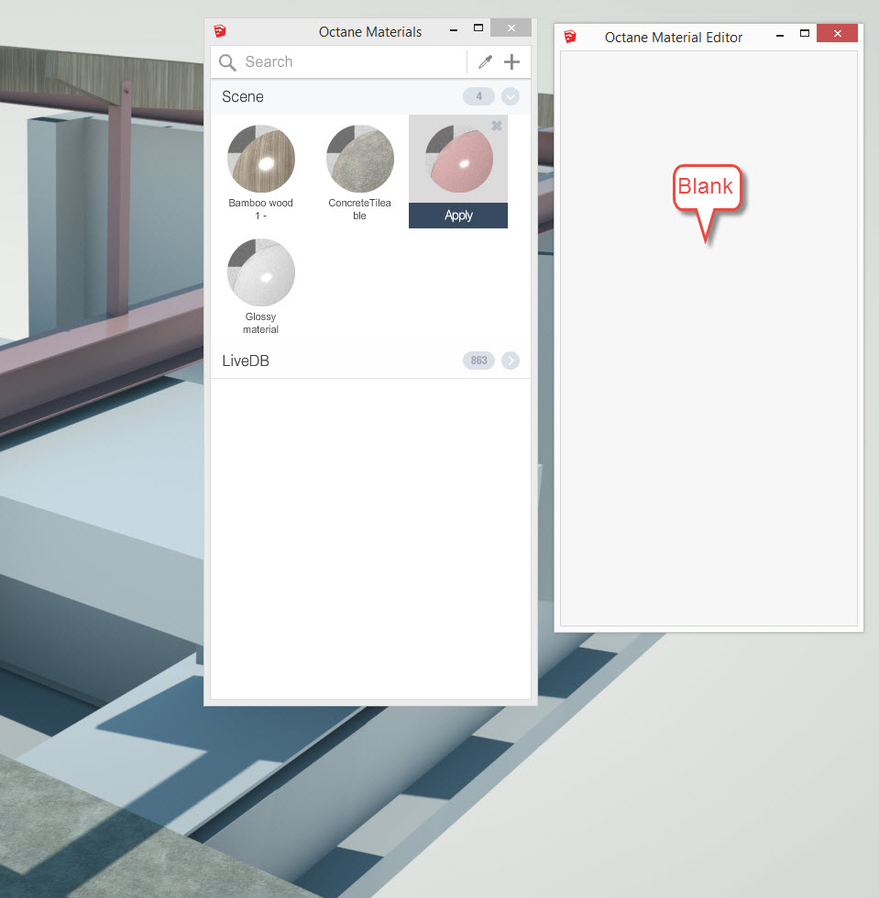The width and height of the screenshot is (879, 898).
Task: Minimize the Octane Material Editor window
Action: 779,36
